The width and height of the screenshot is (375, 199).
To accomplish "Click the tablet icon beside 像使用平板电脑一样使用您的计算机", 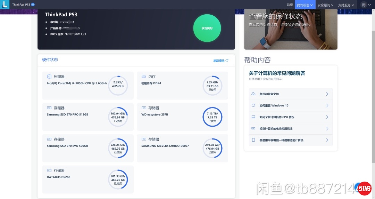I will pos(253,140).
